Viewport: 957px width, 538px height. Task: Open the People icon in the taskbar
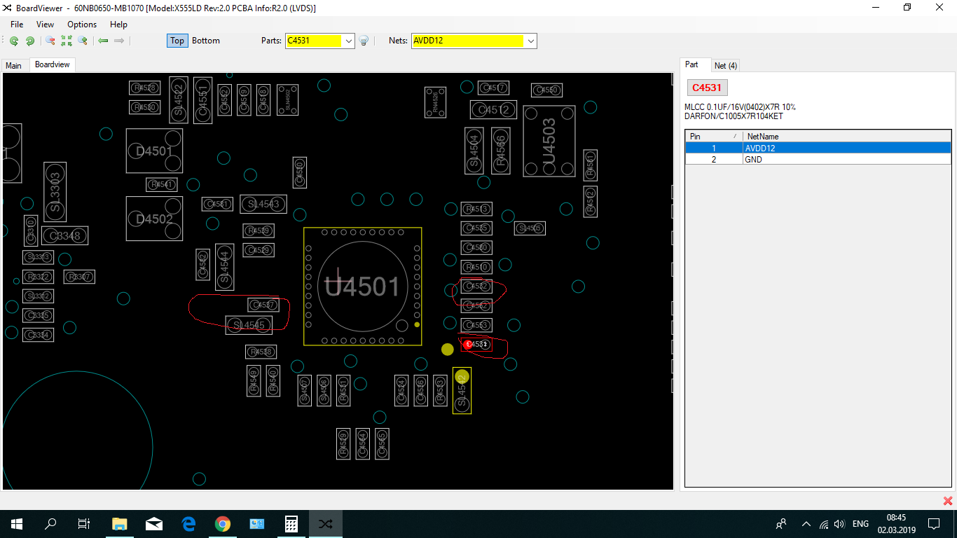781,523
